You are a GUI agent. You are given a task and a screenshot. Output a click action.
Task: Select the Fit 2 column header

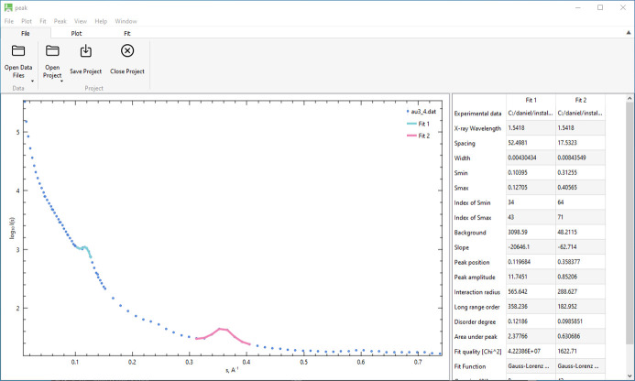pyautogui.click(x=579, y=99)
